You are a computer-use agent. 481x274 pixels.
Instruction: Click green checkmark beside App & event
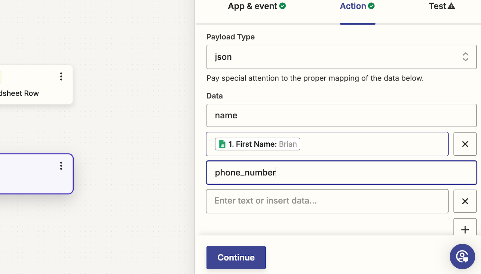(x=283, y=6)
